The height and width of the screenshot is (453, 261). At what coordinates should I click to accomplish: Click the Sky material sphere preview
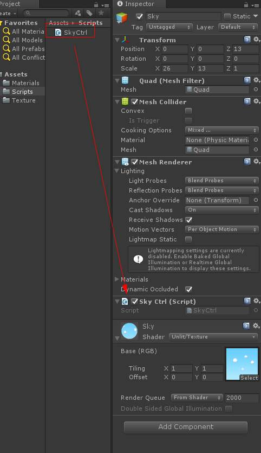point(129,331)
